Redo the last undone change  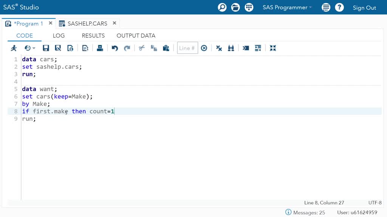tap(127, 48)
